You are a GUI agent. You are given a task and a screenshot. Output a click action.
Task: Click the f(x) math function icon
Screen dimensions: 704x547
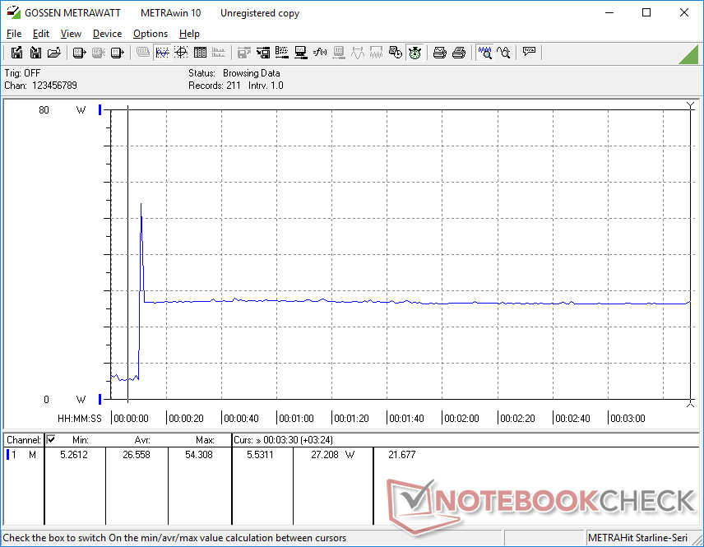[x=321, y=53]
